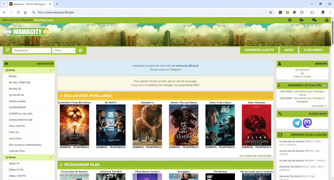Click the Inscrivez-vous link

(x=44, y=20)
